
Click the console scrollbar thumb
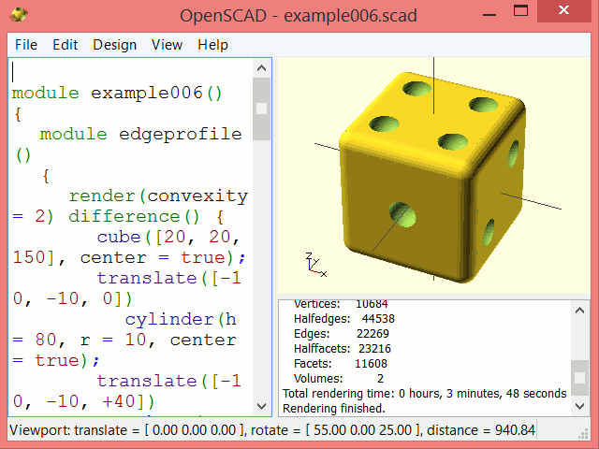coord(580,378)
